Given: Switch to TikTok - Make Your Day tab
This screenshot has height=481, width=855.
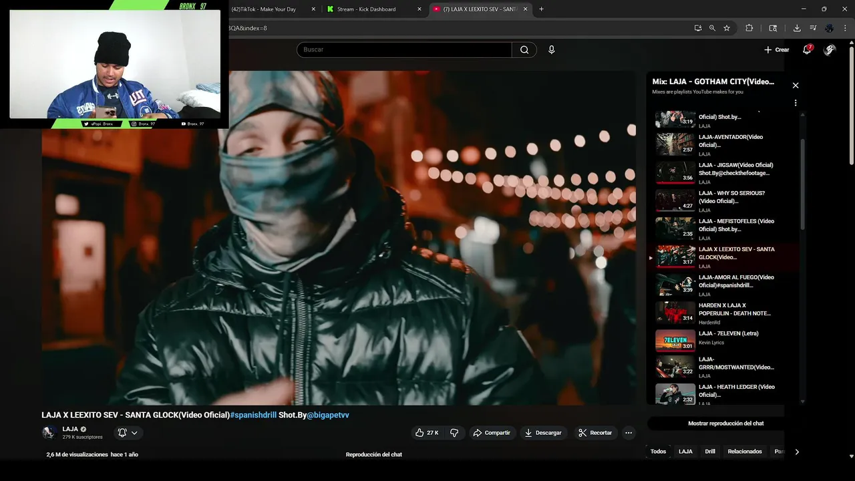Looking at the screenshot, I should [263, 9].
